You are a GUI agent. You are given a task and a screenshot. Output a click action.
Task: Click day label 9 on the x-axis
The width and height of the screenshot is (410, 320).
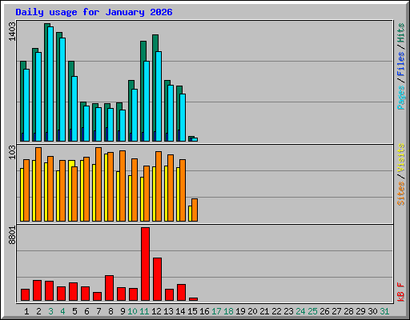click(x=123, y=311)
